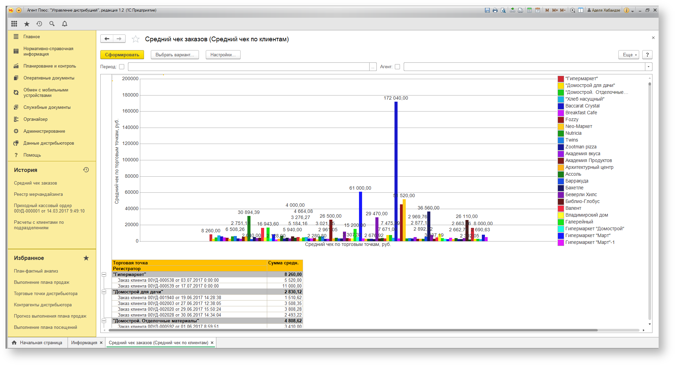
Task: Open history clock icon in toolbar
Action: pyautogui.click(x=39, y=24)
